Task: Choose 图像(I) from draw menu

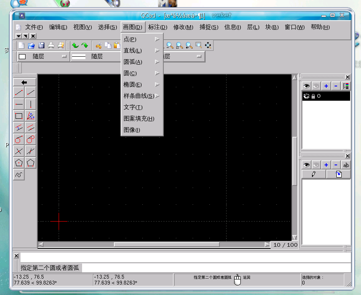Action: pos(142,130)
